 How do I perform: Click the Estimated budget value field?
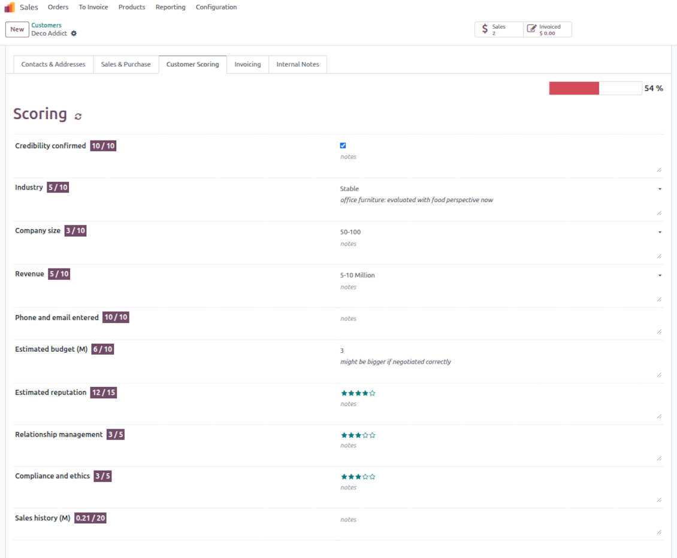(x=500, y=350)
